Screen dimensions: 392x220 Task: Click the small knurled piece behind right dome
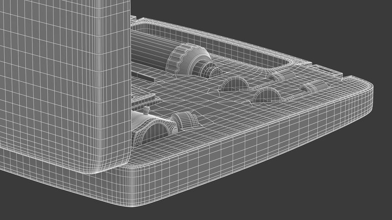point(278,77)
